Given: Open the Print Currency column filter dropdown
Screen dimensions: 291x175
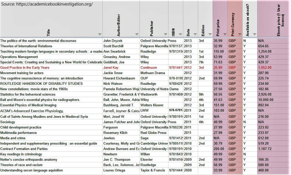Looking at the screenshot, I should pos(240,34).
